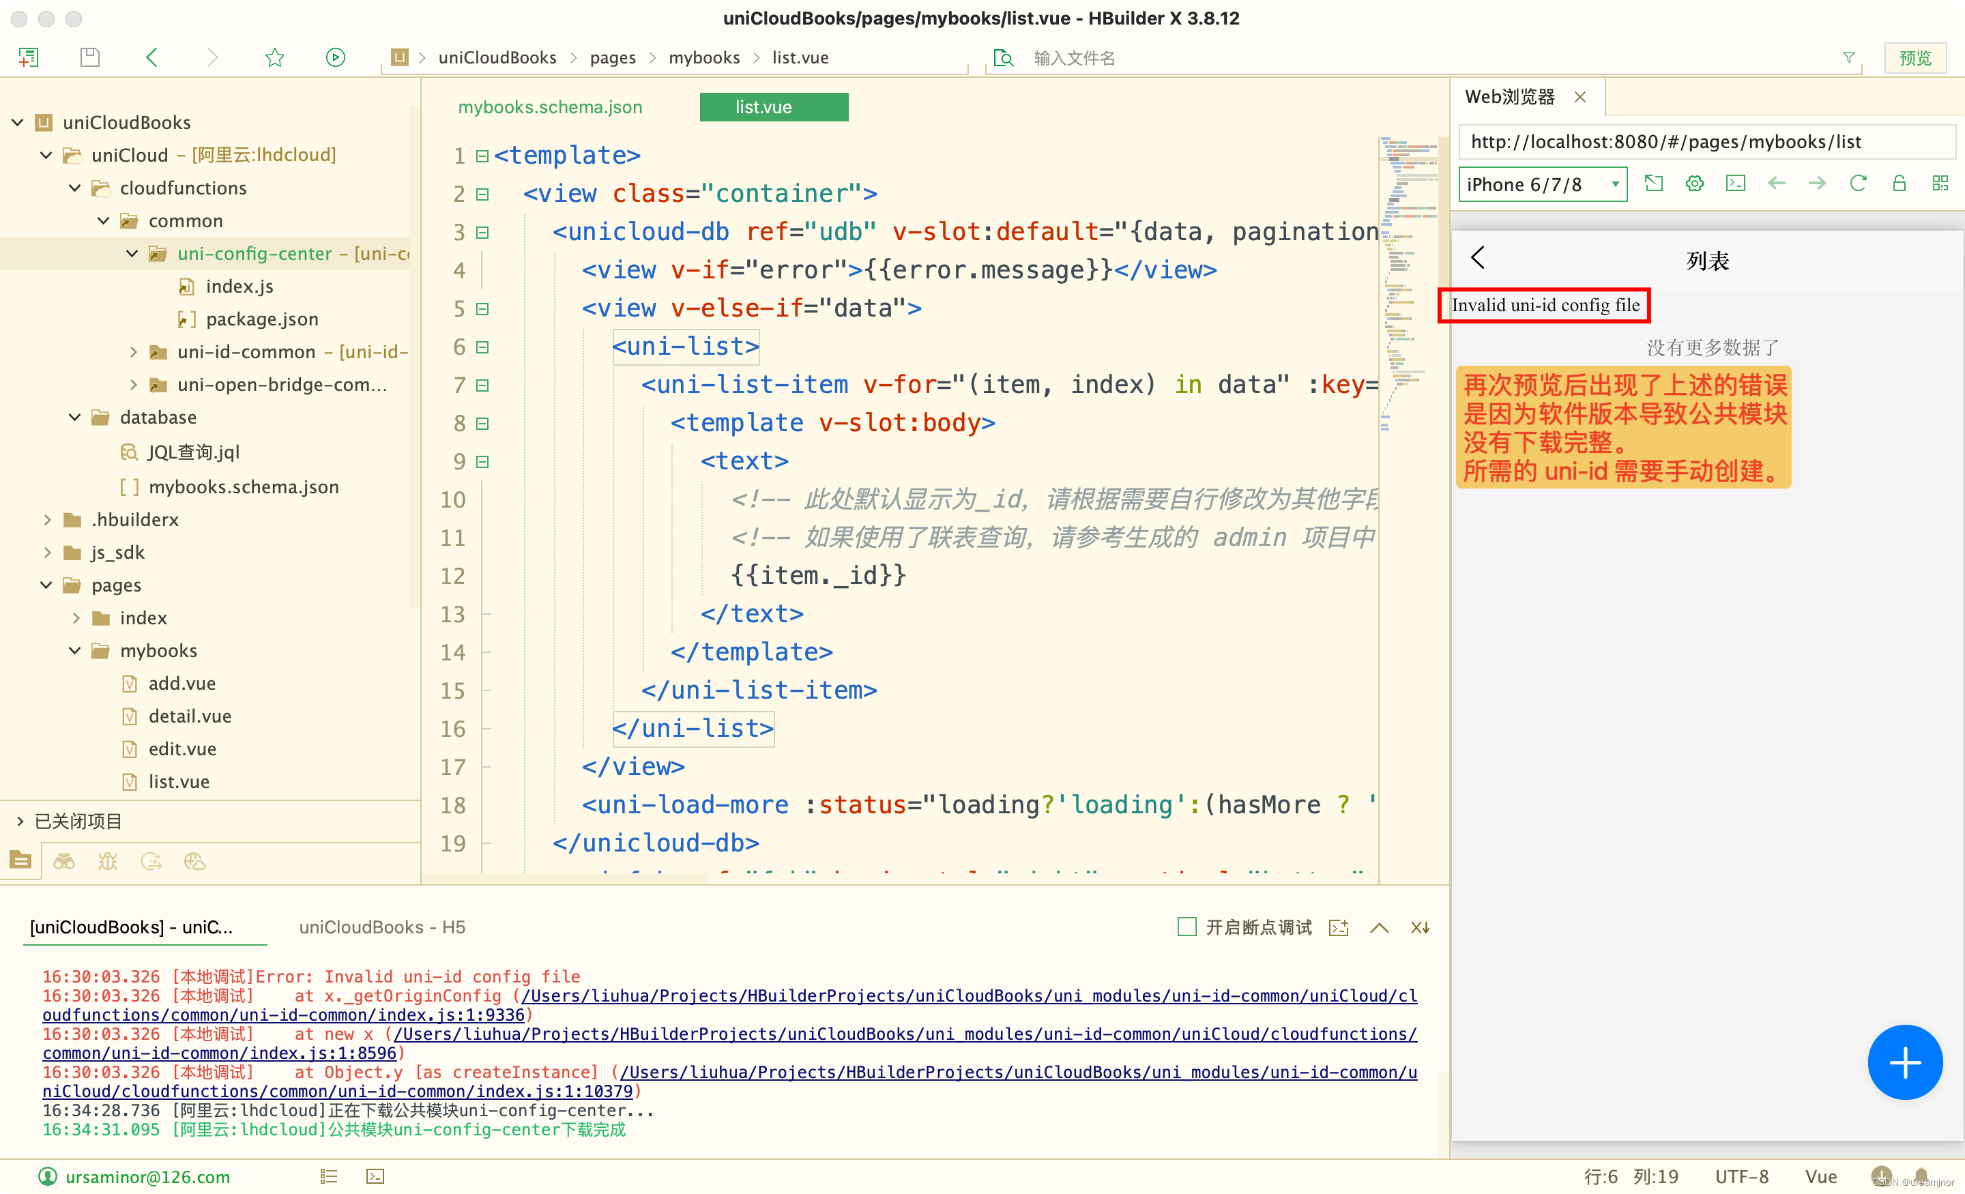Open JQL查询.jql in the database folder
The width and height of the screenshot is (1965, 1194).
coord(194,452)
